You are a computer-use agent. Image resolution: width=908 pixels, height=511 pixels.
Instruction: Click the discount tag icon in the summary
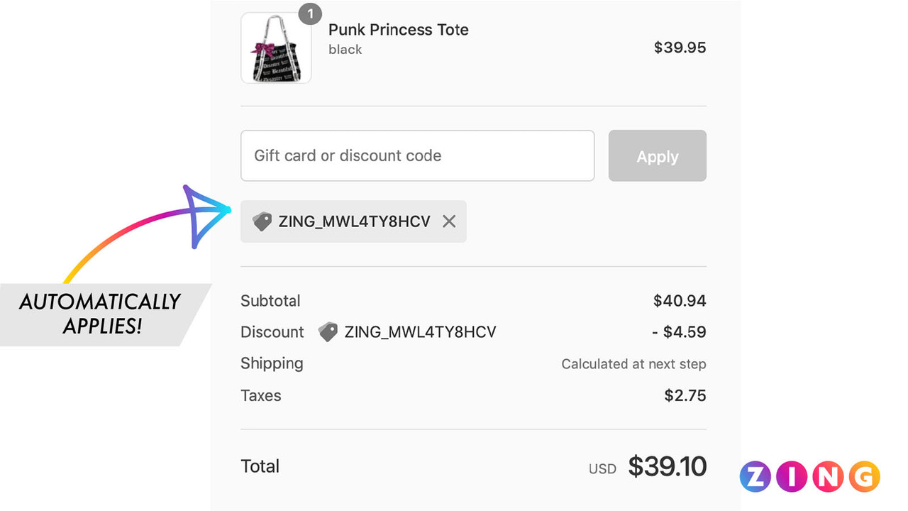(328, 331)
